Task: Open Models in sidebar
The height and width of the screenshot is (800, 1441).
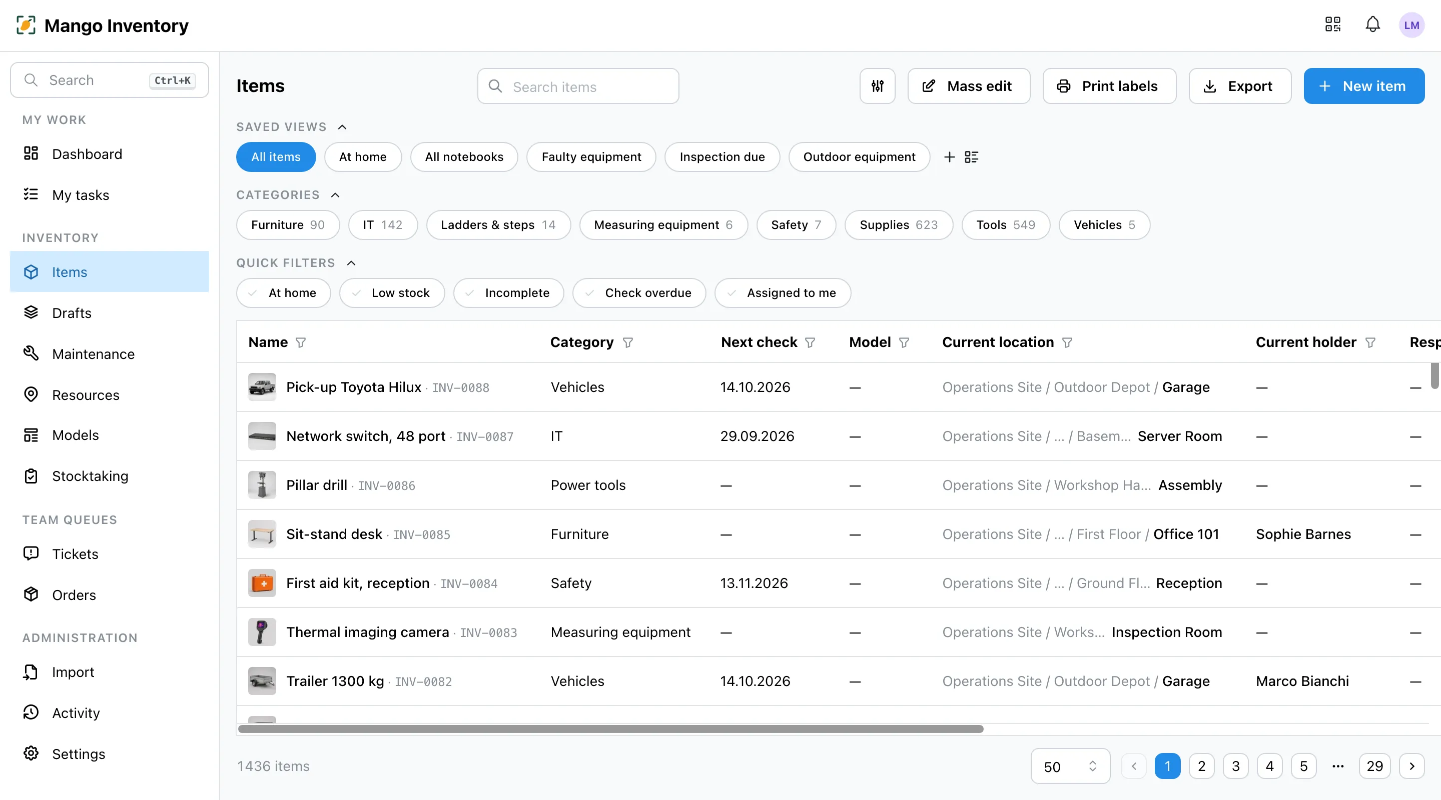Action: click(x=110, y=435)
